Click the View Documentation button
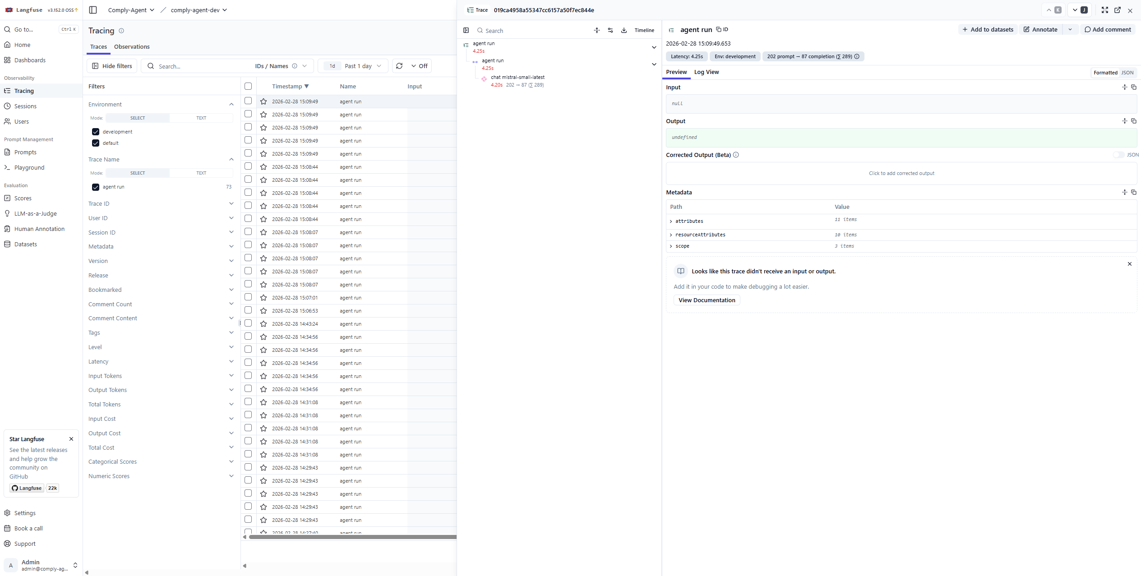 click(x=707, y=300)
